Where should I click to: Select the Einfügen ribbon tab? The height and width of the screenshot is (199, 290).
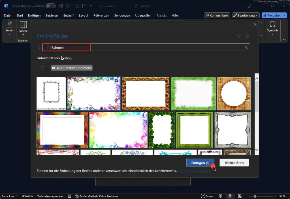34,16
